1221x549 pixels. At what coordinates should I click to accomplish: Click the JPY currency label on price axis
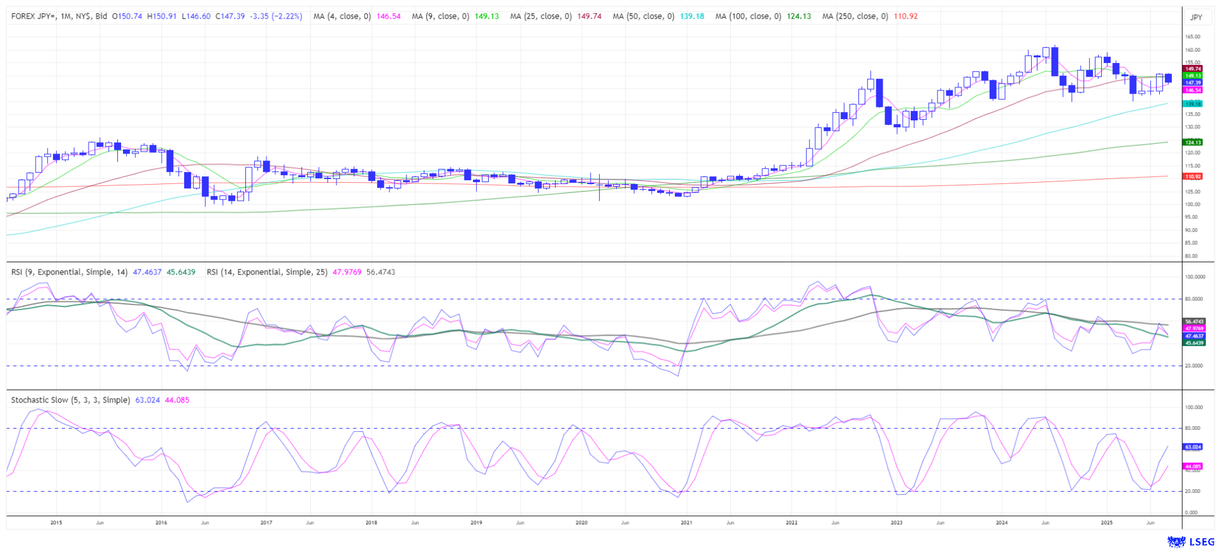tap(1196, 17)
